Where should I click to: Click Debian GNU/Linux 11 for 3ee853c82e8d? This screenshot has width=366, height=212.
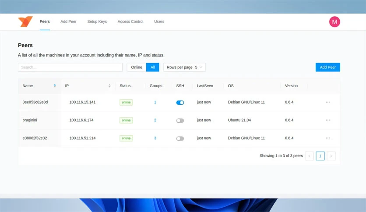246,102
